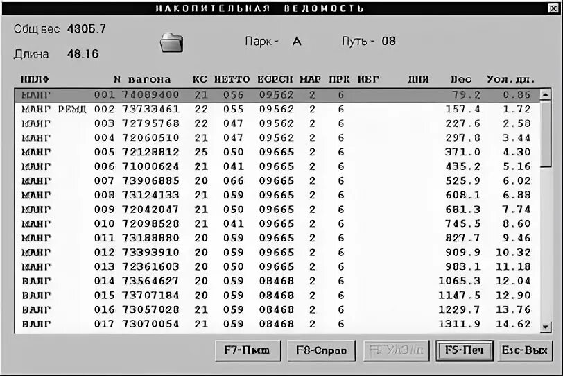Select row 002 wagon 73733461
The image size is (563, 376).
(x=277, y=109)
